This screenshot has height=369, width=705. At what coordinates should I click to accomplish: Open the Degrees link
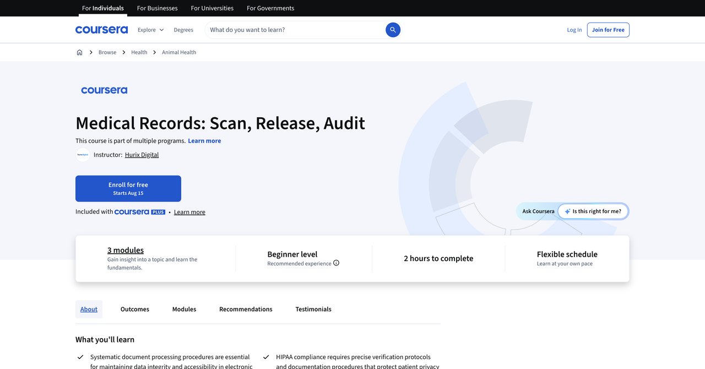tap(183, 30)
